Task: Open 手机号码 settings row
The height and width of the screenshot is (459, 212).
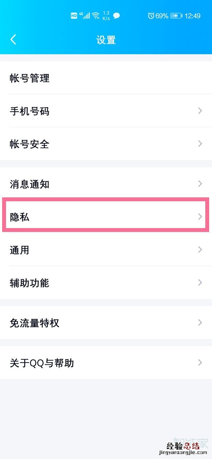Action: click(30, 111)
